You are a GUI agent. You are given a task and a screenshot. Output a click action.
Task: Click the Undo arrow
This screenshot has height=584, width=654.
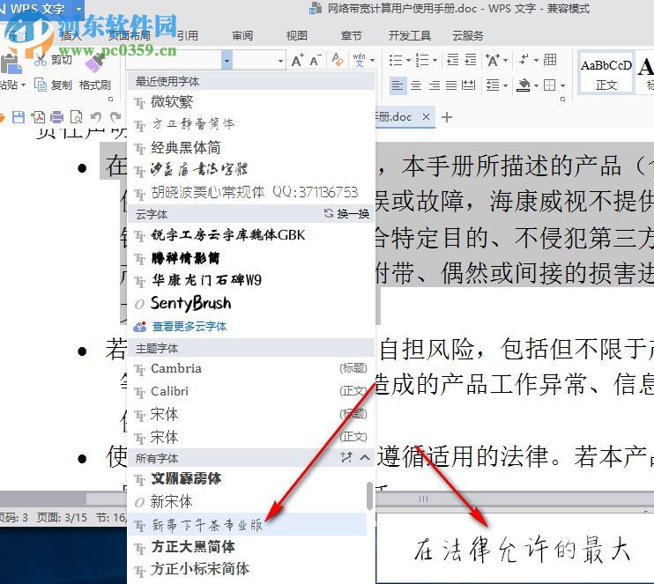[x=96, y=117]
